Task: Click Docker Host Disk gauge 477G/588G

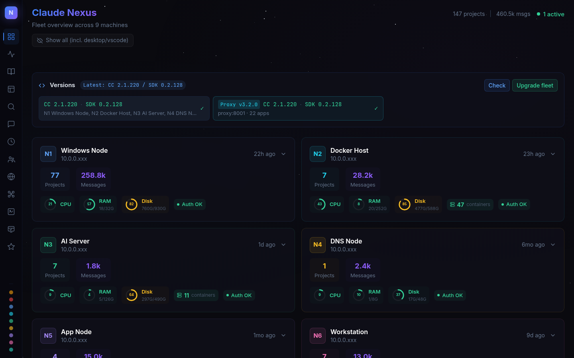Action: 418,204
